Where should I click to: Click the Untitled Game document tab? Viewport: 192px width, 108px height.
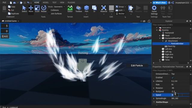tap(10, 21)
